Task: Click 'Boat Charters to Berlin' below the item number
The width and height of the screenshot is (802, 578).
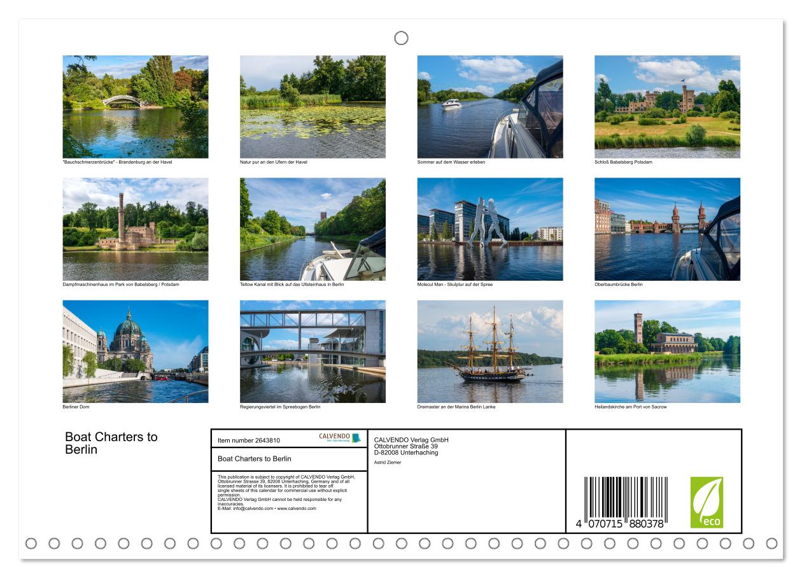Action: (x=255, y=458)
